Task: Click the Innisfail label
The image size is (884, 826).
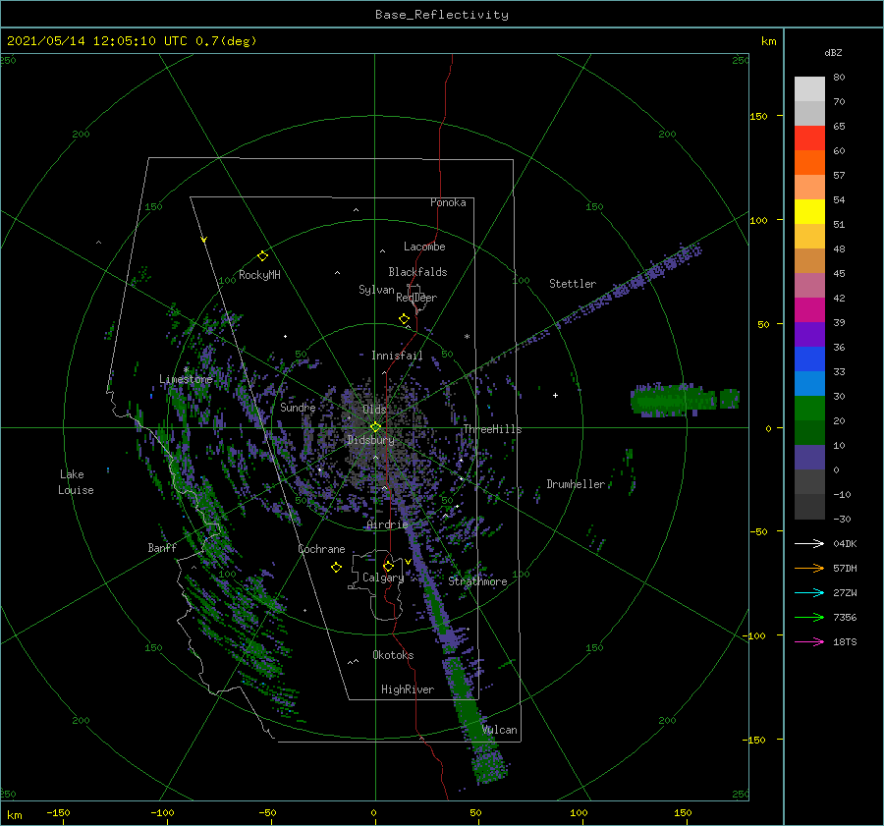Action: click(397, 356)
